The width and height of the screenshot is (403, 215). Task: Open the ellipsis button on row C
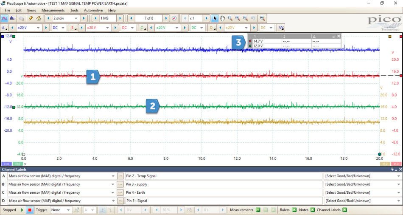point(120,192)
